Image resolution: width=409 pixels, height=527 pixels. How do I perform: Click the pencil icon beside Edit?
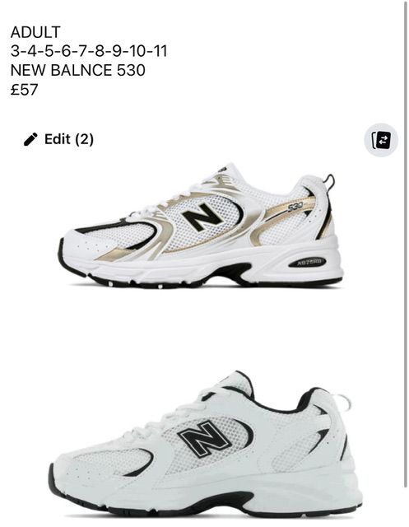click(x=30, y=139)
